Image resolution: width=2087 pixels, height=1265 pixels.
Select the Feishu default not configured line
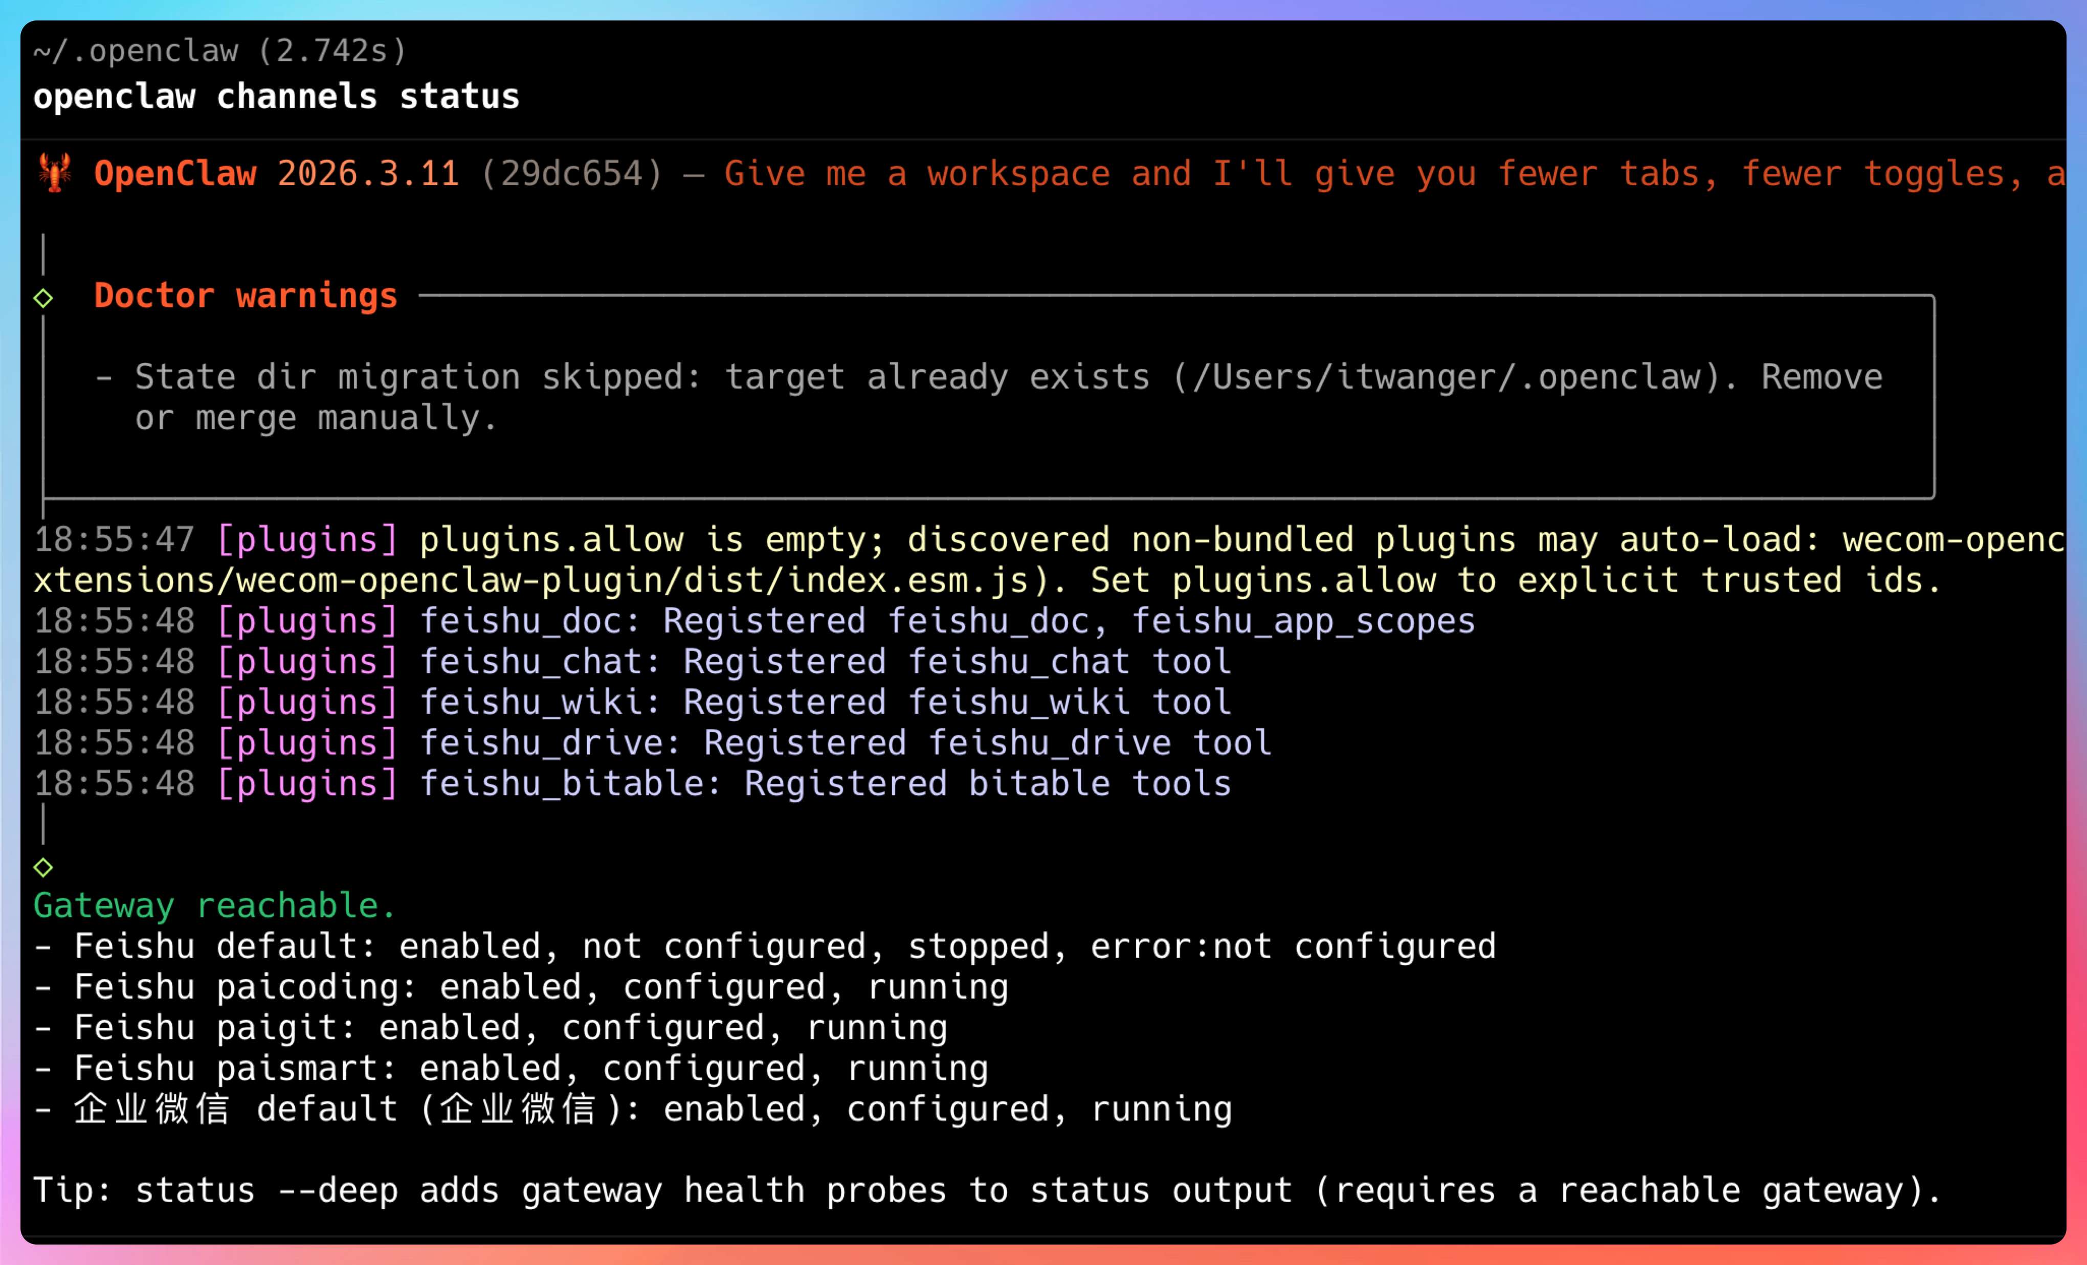[762, 946]
